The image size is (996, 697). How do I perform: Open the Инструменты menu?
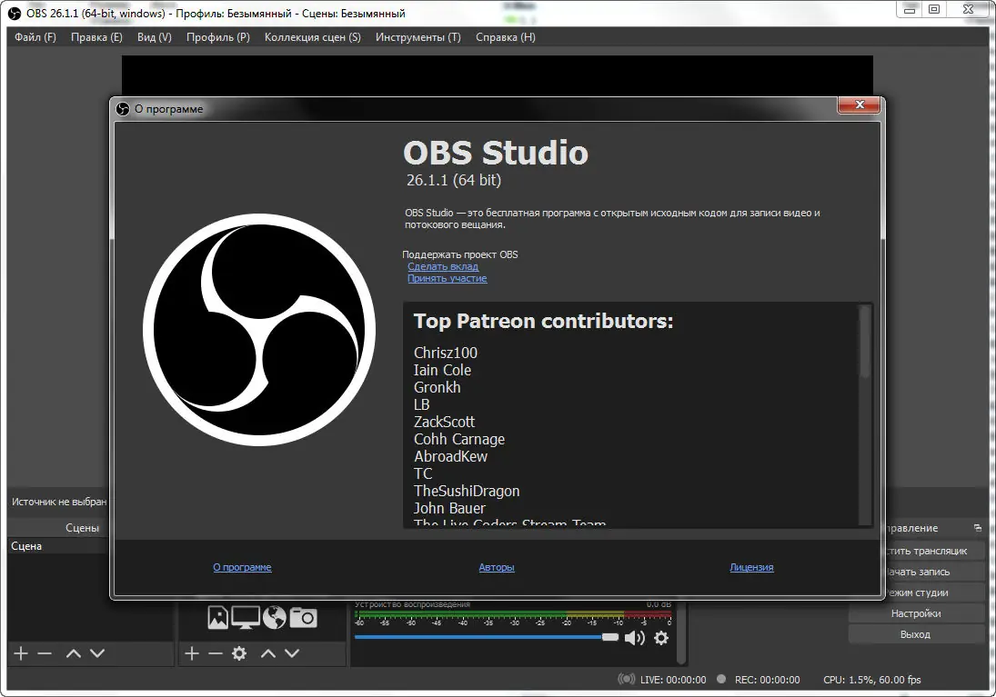point(418,37)
